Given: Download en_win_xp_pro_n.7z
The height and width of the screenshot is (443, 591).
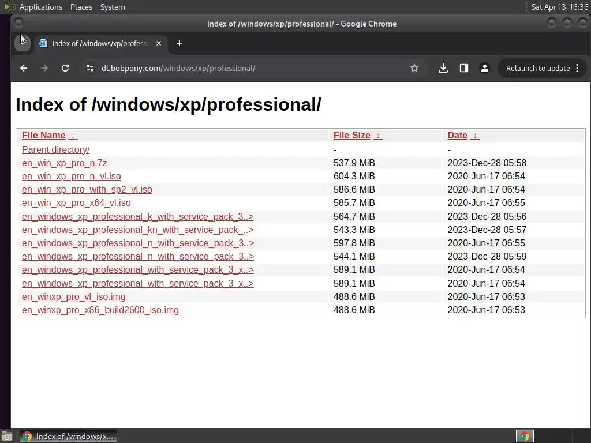Looking at the screenshot, I should click(x=65, y=163).
